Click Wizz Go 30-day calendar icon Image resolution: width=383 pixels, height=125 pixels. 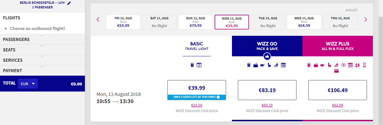coord(283,65)
